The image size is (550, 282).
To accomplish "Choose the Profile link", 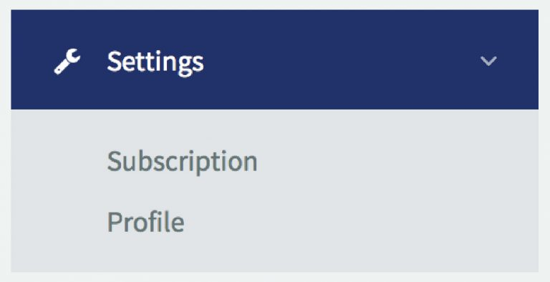I will pos(145,222).
